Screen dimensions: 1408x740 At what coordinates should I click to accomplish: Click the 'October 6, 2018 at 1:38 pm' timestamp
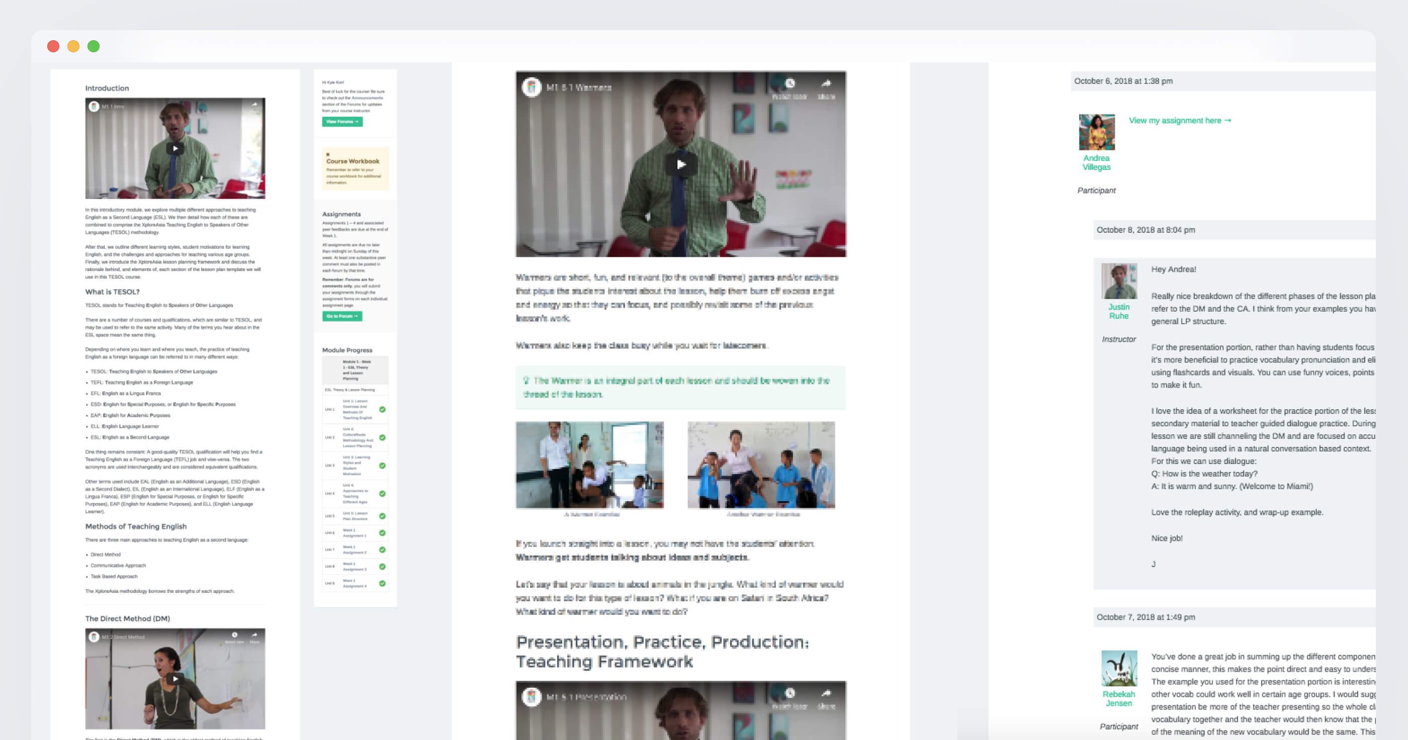(x=1123, y=81)
